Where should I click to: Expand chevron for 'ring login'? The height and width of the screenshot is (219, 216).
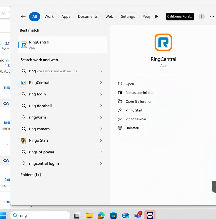click(x=101, y=94)
